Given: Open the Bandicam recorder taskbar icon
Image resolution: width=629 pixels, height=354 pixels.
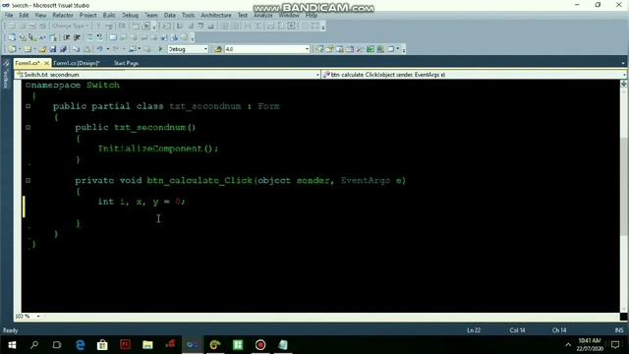Looking at the screenshot, I should (260, 345).
